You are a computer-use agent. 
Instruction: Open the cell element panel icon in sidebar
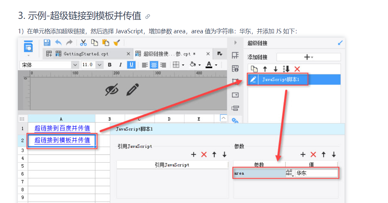point(235,55)
